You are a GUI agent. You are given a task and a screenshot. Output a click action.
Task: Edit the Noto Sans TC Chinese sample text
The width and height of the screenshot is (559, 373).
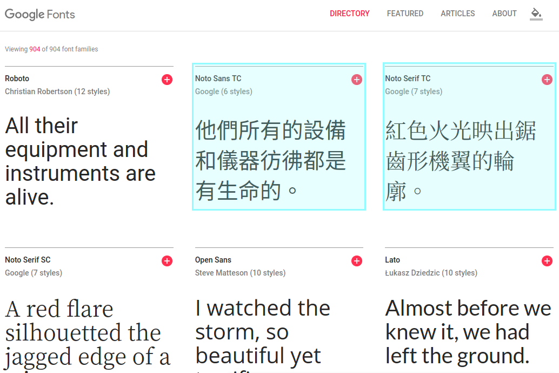pyautogui.click(x=270, y=160)
